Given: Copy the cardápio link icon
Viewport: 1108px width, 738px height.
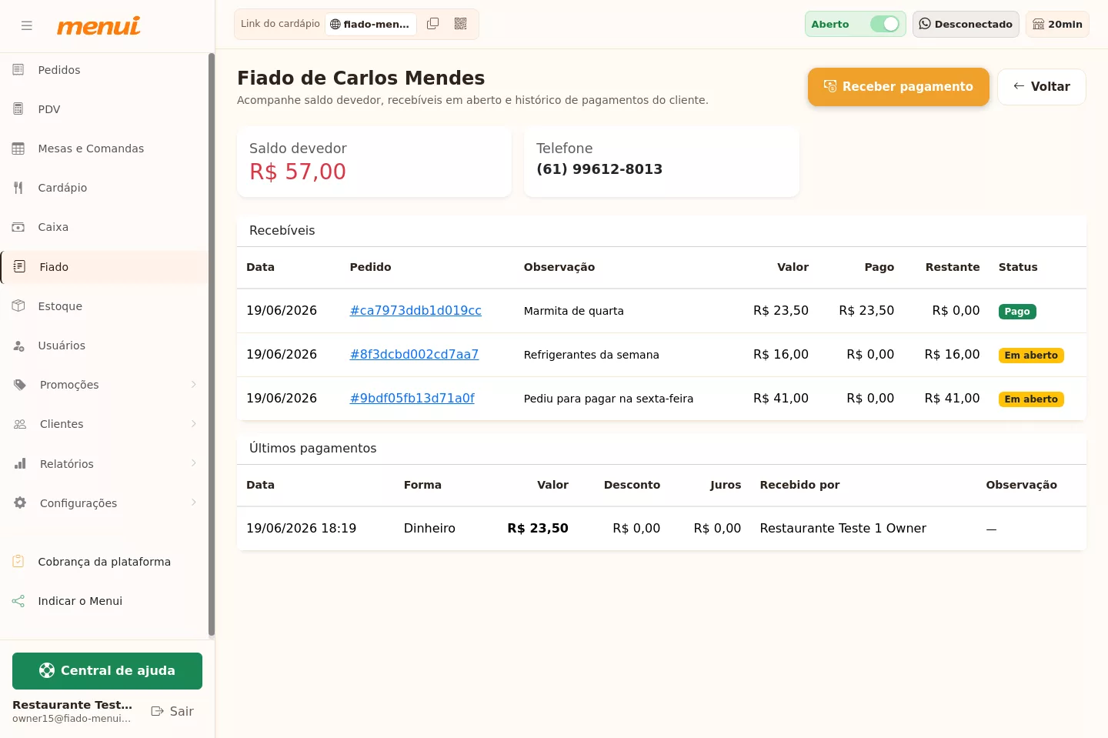Looking at the screenshot, I should 433,24.
